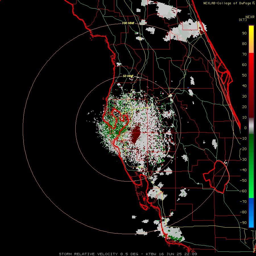
Task: Click the NEXR label above the color bar
Action: pos(250,17)
